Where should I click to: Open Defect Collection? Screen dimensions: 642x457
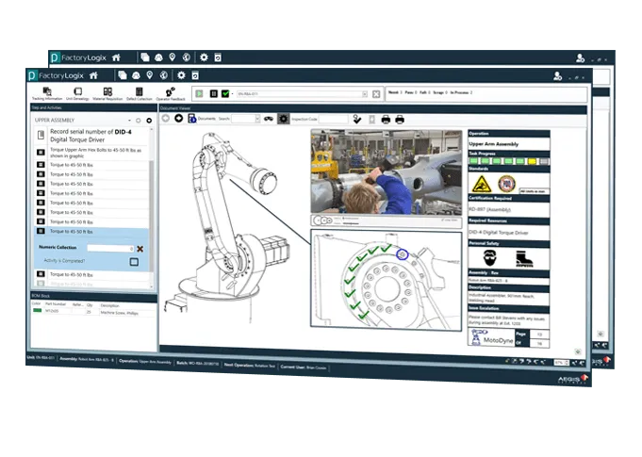[140, 93]
